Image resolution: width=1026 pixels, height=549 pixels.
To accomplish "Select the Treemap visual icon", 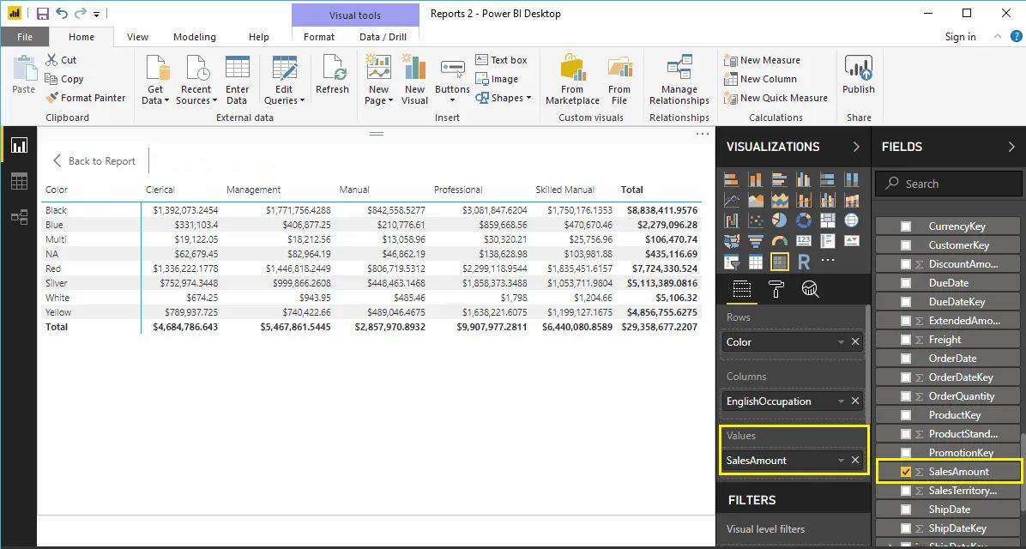I will [827, 220].
